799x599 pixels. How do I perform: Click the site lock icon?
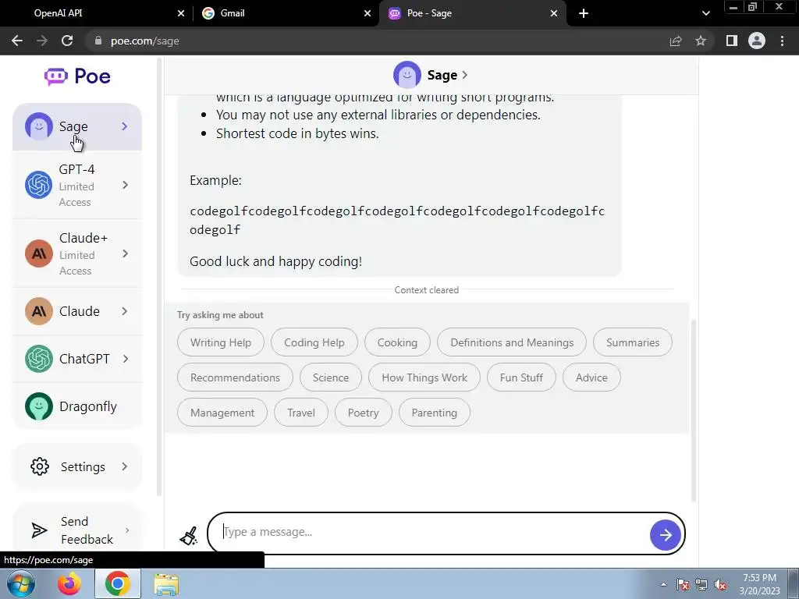tap(98, 41)
